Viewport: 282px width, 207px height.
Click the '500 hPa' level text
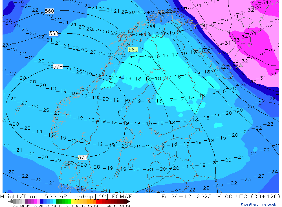pos(58,196)
